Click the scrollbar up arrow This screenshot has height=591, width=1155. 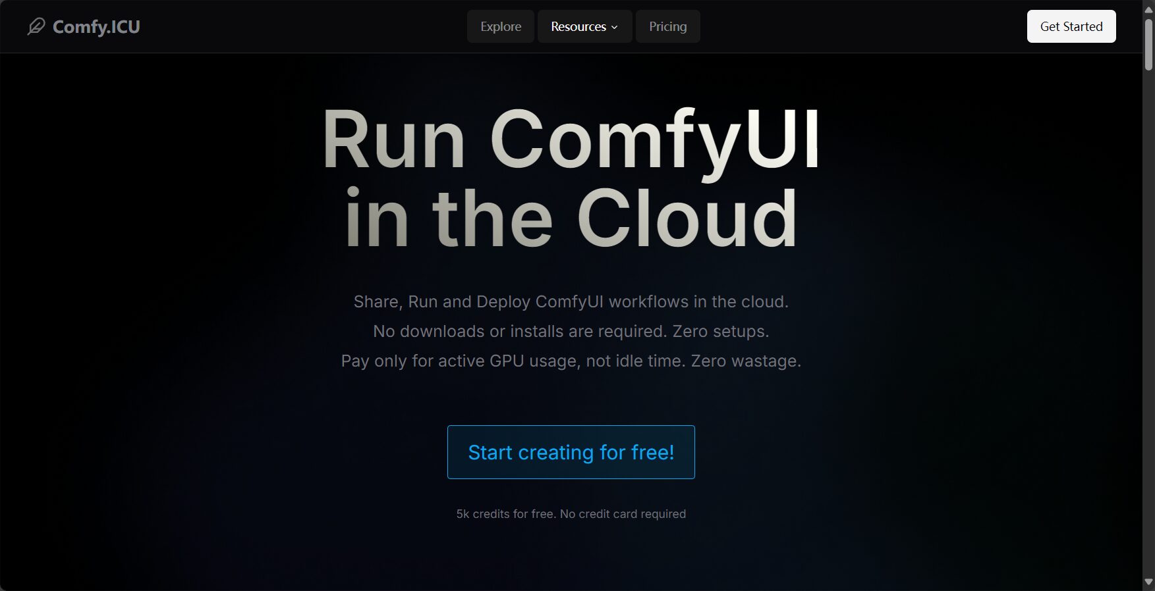(1148, 9)
